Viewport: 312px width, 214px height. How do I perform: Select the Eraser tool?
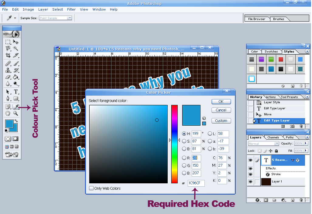[8, 77]
